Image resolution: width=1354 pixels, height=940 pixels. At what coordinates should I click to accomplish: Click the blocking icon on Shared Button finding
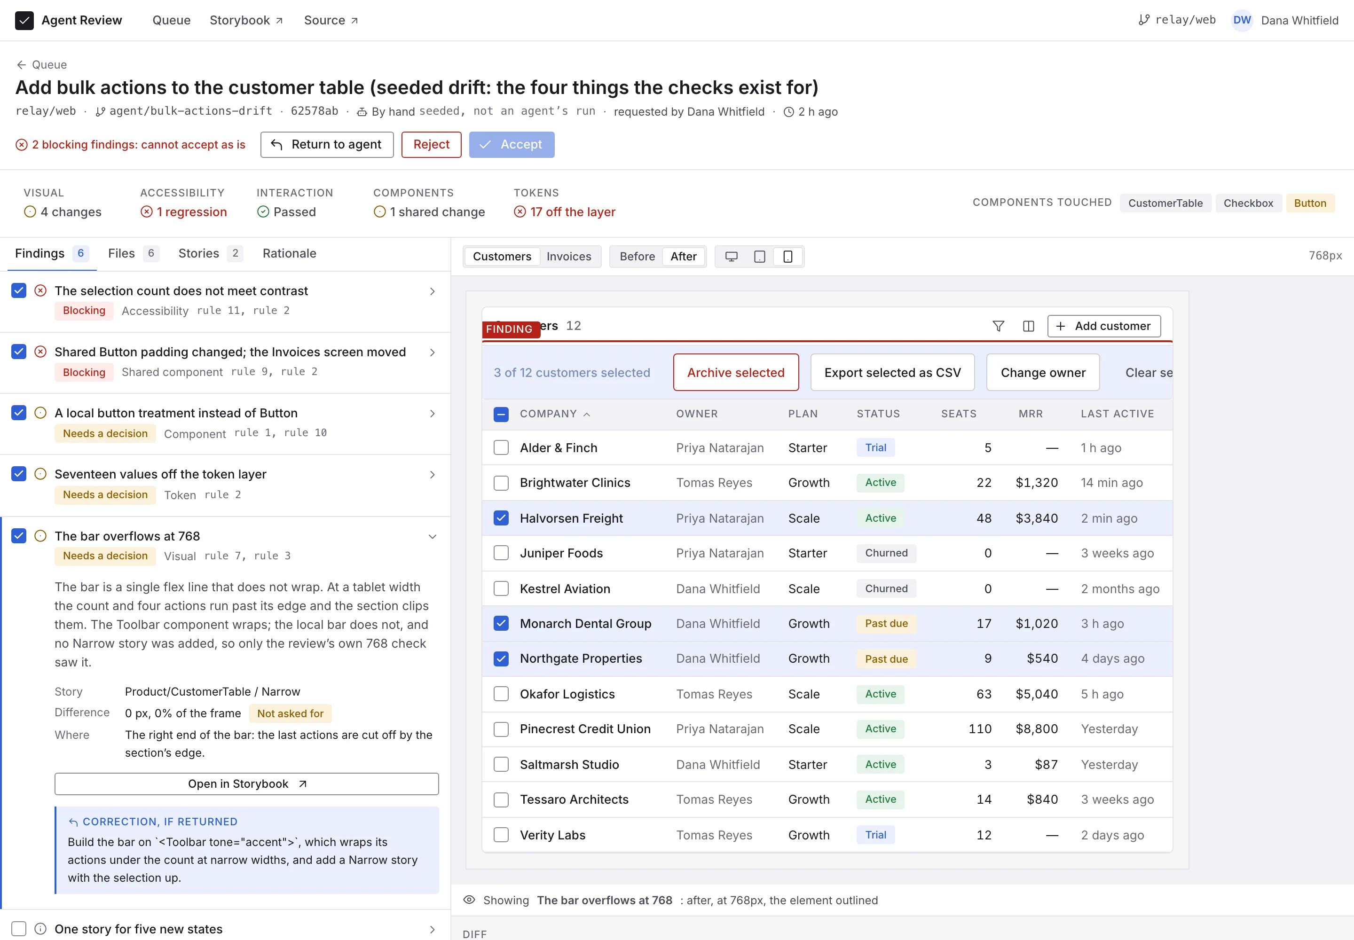pos(40,352)
